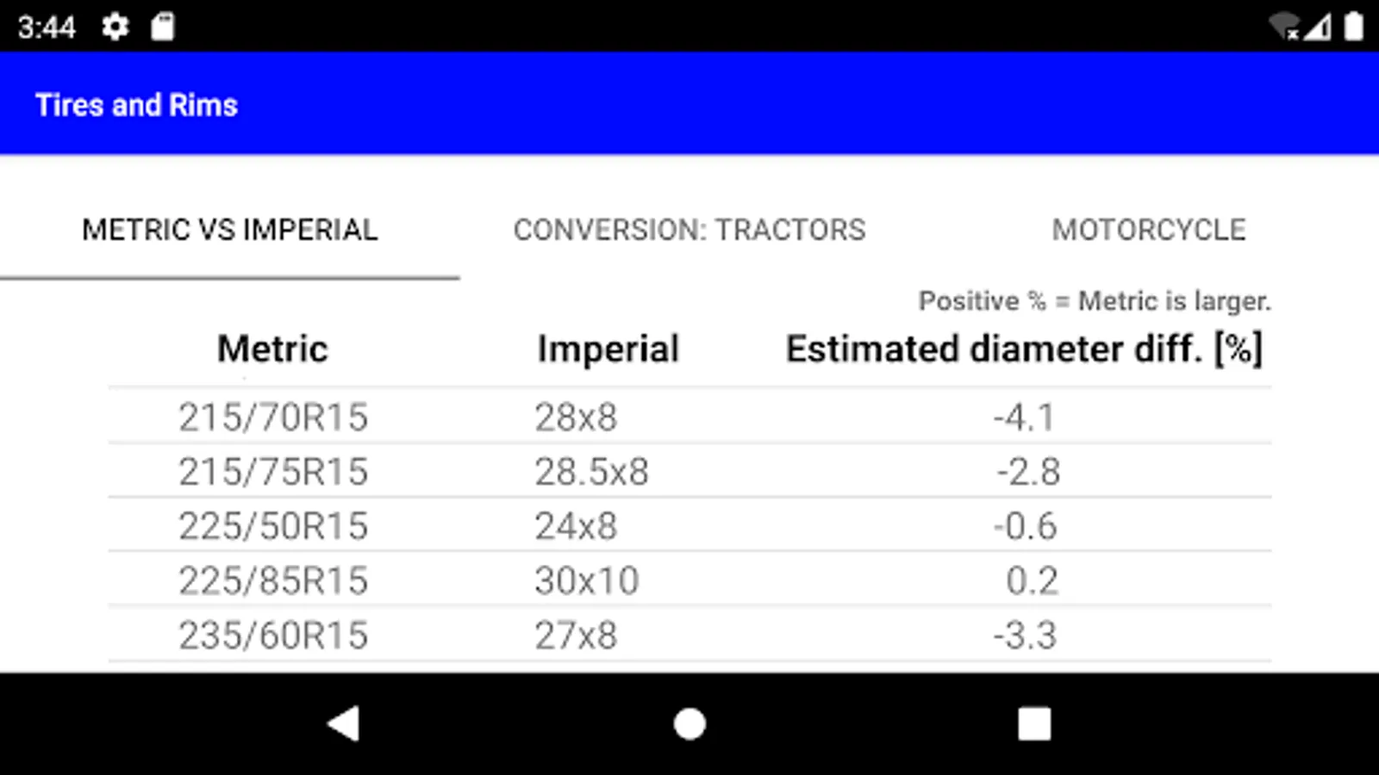Viewport: 1379px width, 775px height.
Task: Tap the 30x10 imperial size
Action: [x=586, y=581]
